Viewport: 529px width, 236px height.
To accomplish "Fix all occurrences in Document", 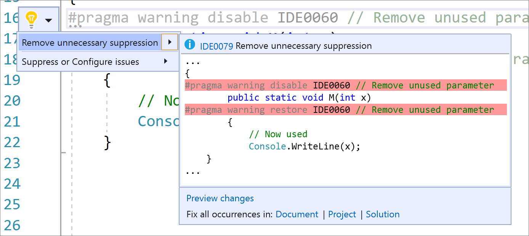I will [297, 214].
